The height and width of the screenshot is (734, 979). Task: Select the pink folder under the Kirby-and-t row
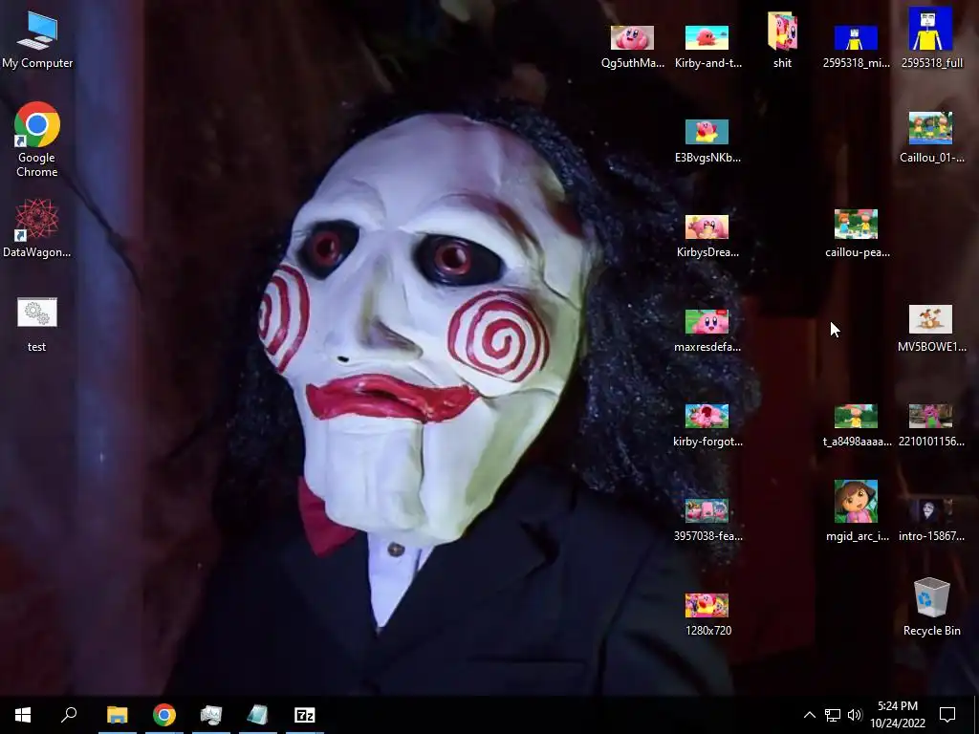coord(782,39)
